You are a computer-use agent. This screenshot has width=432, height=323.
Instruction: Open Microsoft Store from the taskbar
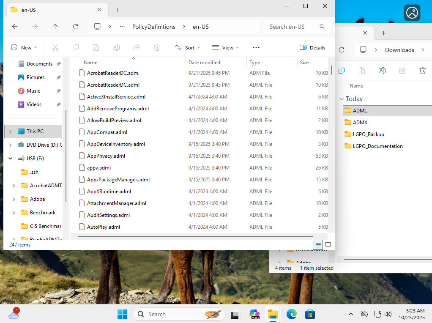[310, 314]
